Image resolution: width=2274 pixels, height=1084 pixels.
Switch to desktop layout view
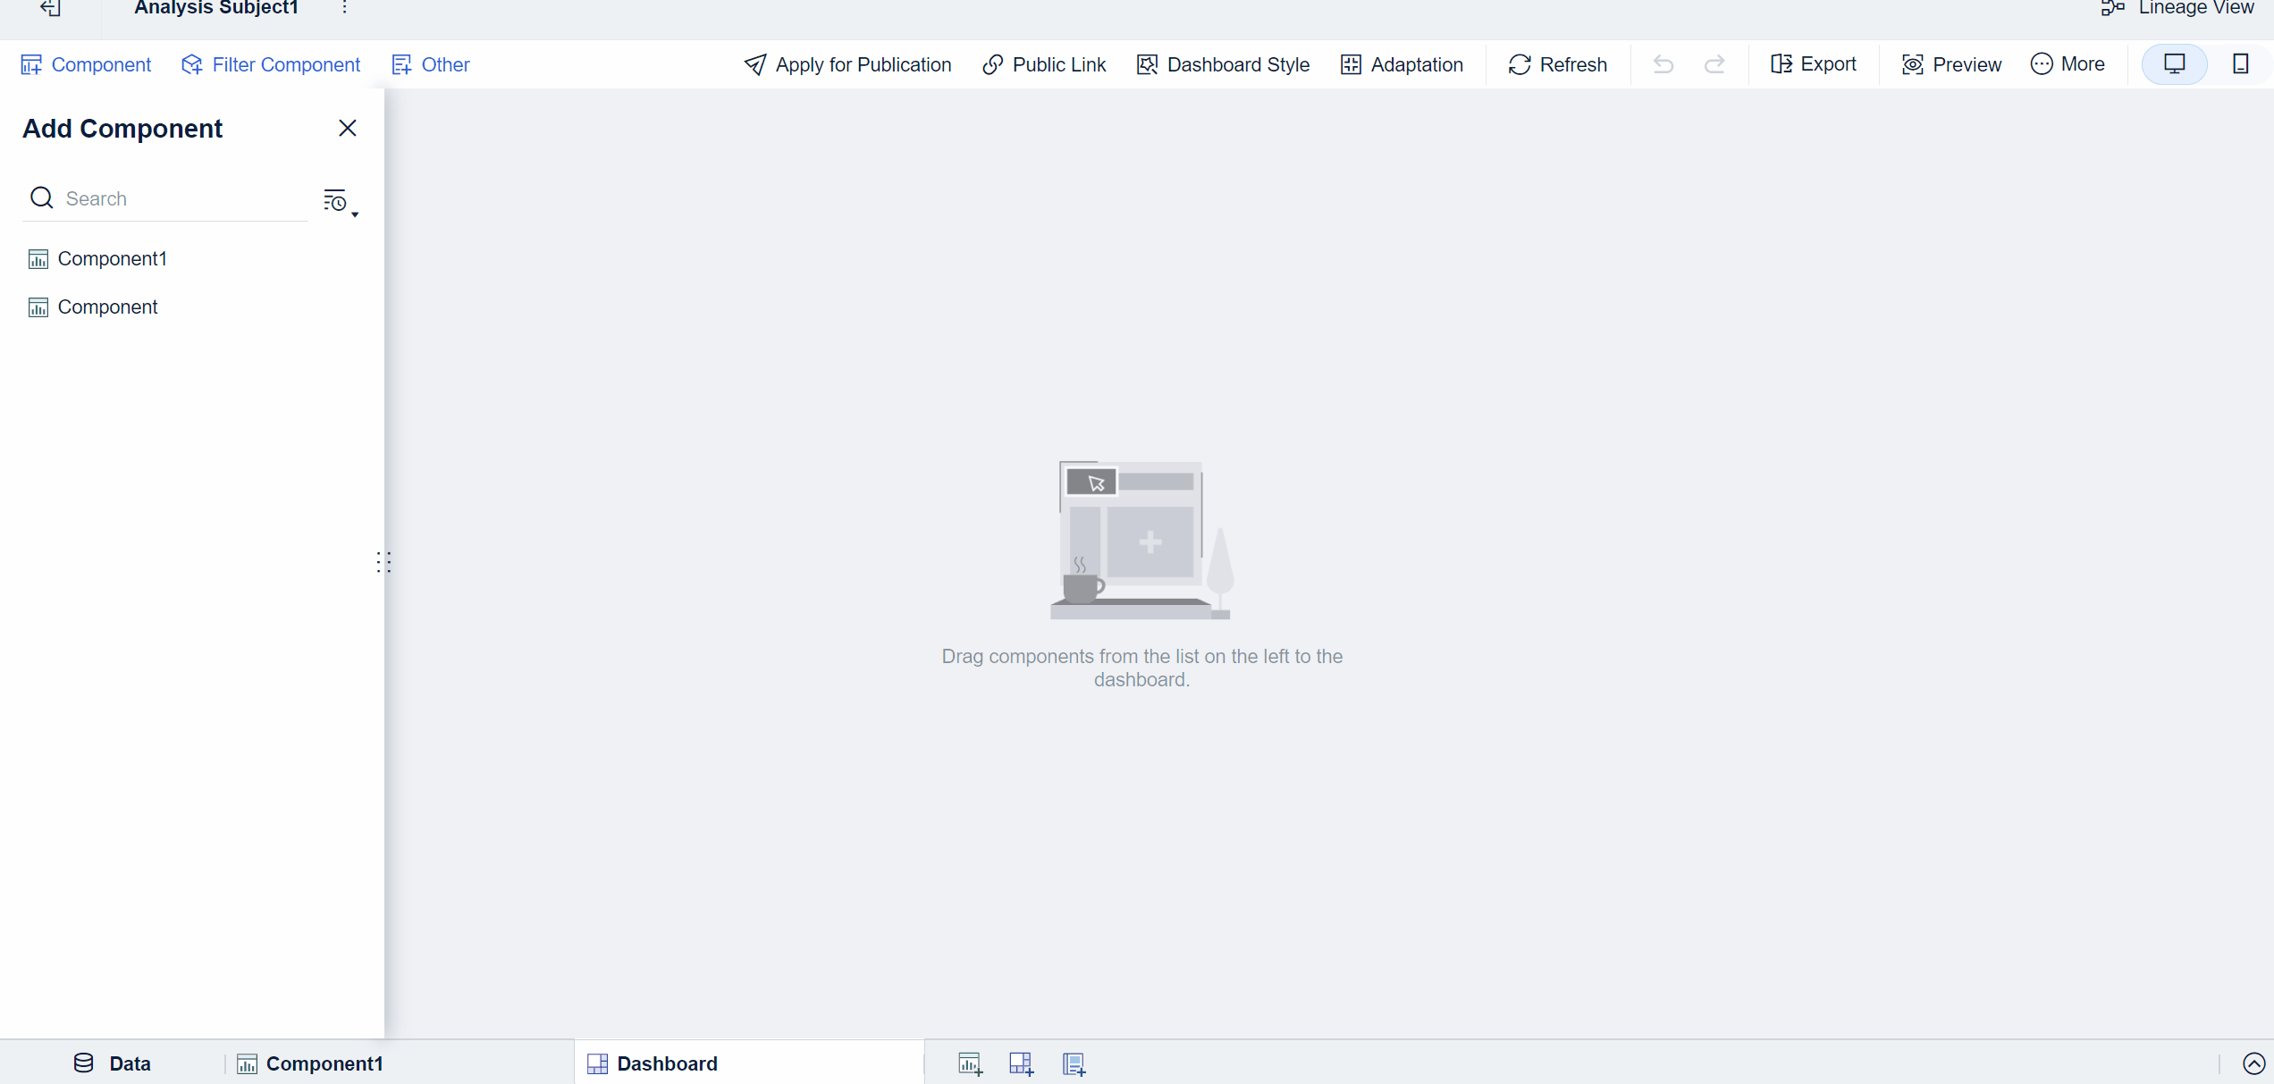[2174, 64]
